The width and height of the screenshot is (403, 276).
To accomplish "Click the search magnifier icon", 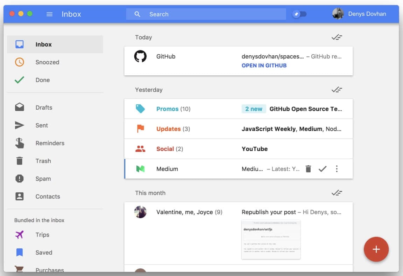I will [137, 14].
